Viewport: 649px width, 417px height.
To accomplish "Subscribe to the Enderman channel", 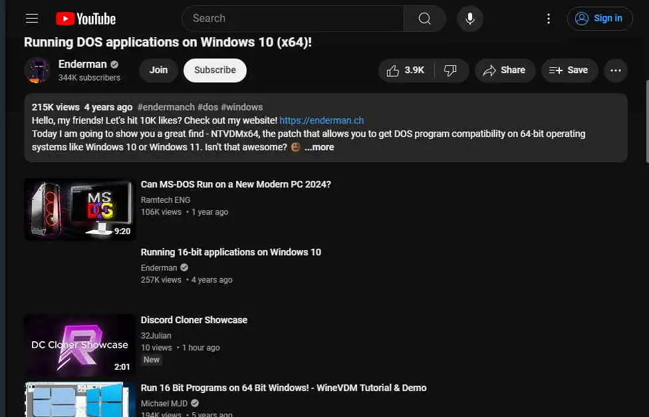I will (215, 70).
